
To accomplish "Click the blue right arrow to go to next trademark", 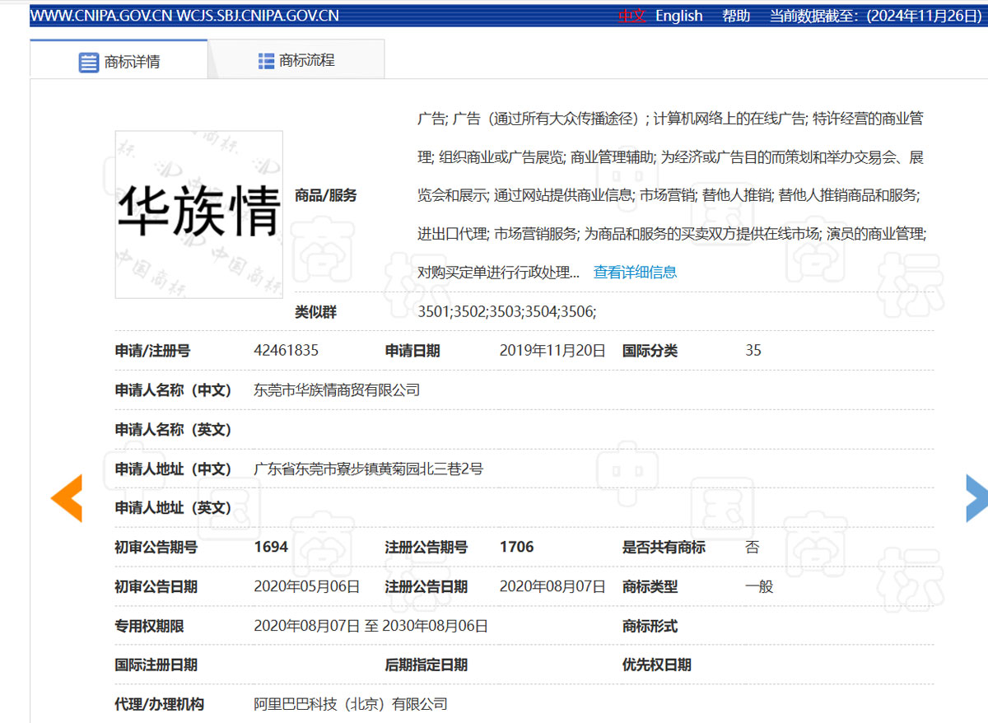I will coord(976,498).
